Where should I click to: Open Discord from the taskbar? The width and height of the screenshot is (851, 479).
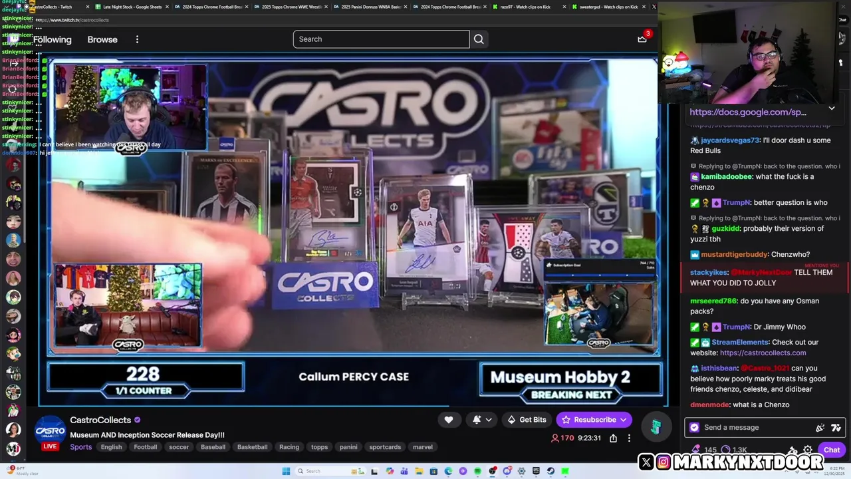click(507, 471)
